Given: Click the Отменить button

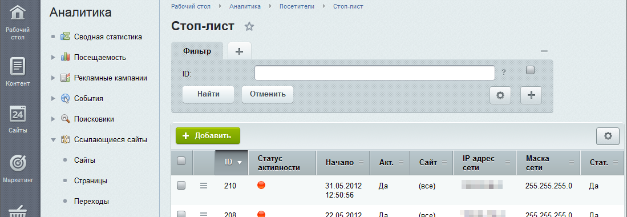Looking at the screenshot, I should (268, 94).
